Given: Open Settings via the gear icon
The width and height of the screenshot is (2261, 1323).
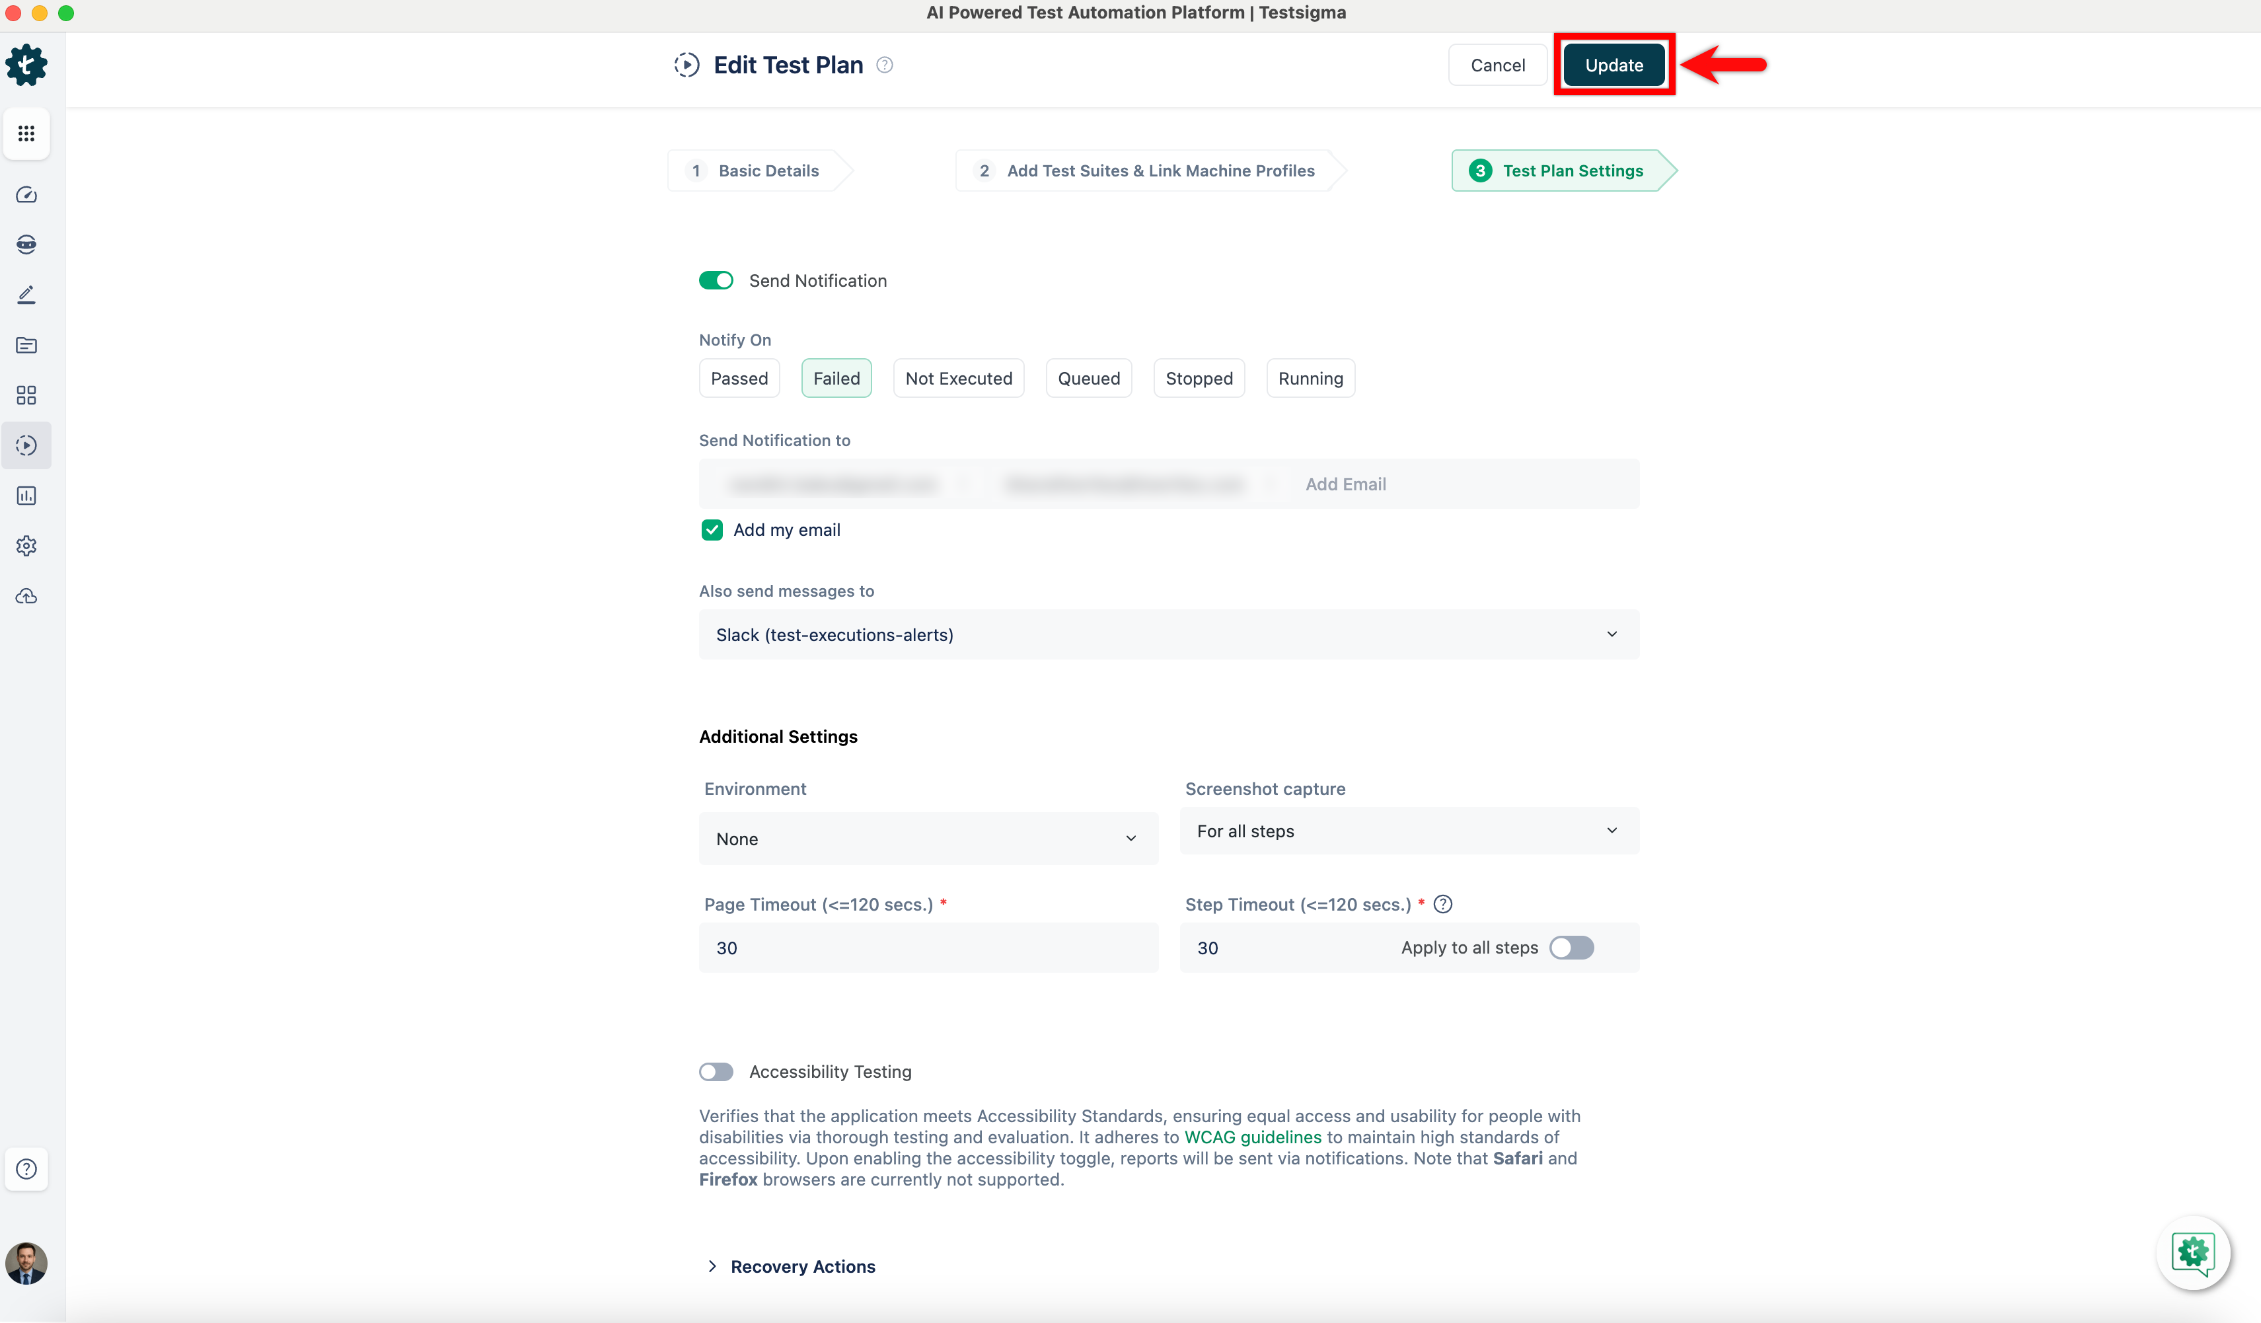Looking at the screenshot, I should [26, 546].
